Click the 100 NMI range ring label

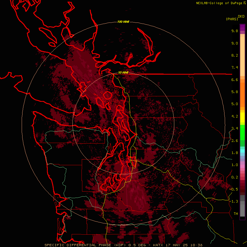point(123,22)
